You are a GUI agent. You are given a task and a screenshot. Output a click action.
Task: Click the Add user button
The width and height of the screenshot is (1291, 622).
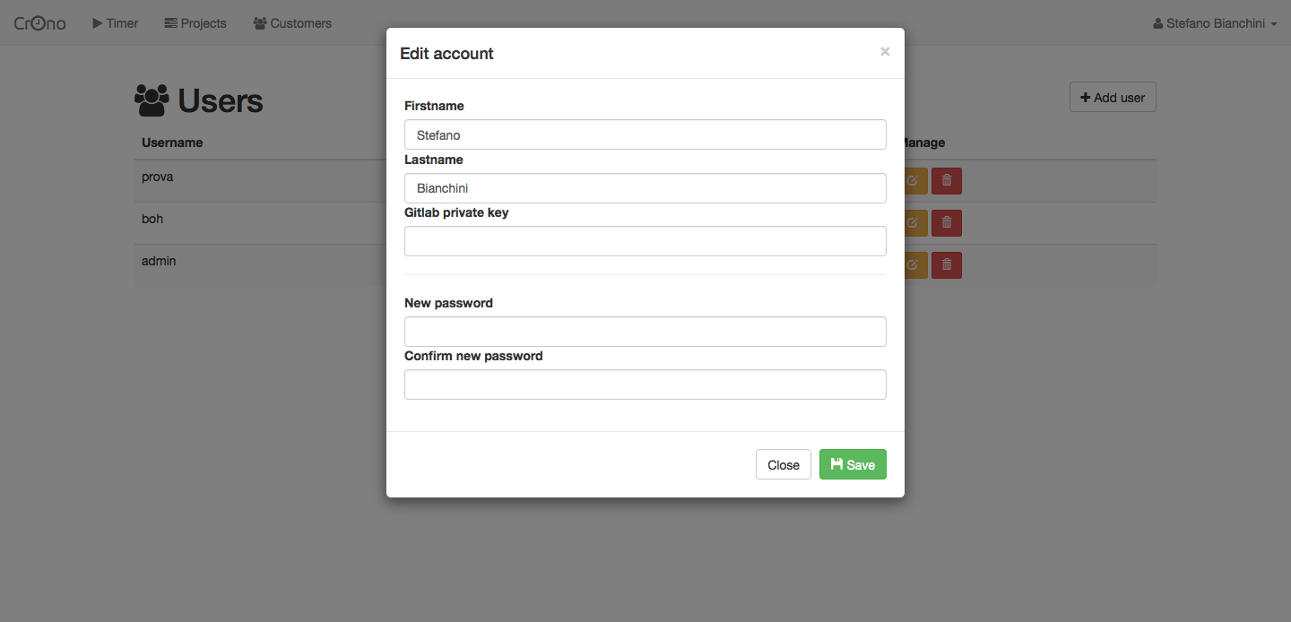(1113, 97)
